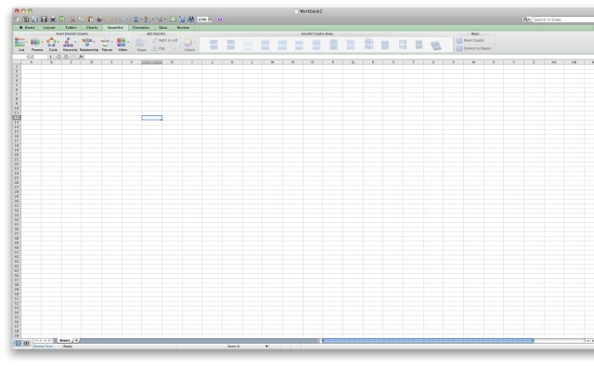Viewport: 594px width, 366px height.
Task: Click the Name Box showing G12
Action: [x=31, y=57]
